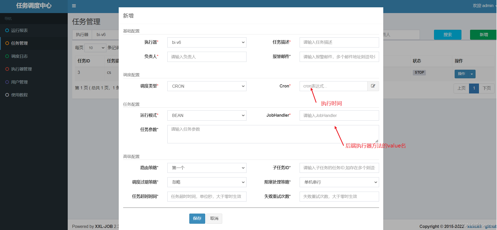Viewport: 497px width, 230px height.
Task: Click the 调度日志 circle icon in sidebar
Action: click(x=7, y=56)
